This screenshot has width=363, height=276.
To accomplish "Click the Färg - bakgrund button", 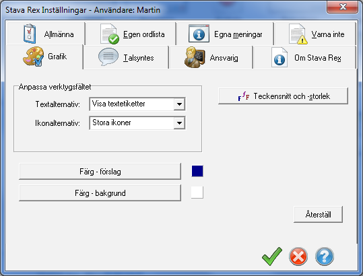I will 100,193.
